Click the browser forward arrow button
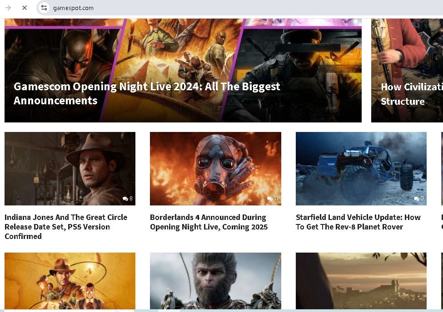Image resolution: width=443 pixels, height=312 pixels. [x=8, y=8]
